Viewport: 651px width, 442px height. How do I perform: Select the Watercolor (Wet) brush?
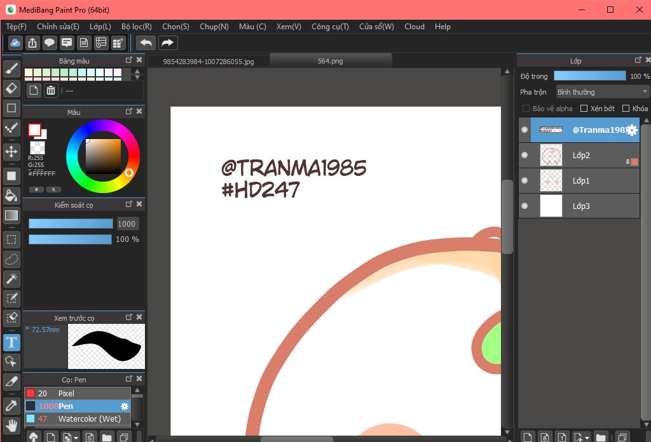click(x=78, y=419)
